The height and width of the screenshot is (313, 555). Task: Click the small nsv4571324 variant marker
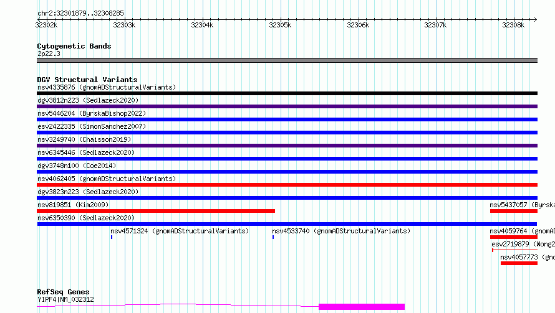tap(112, 237)
